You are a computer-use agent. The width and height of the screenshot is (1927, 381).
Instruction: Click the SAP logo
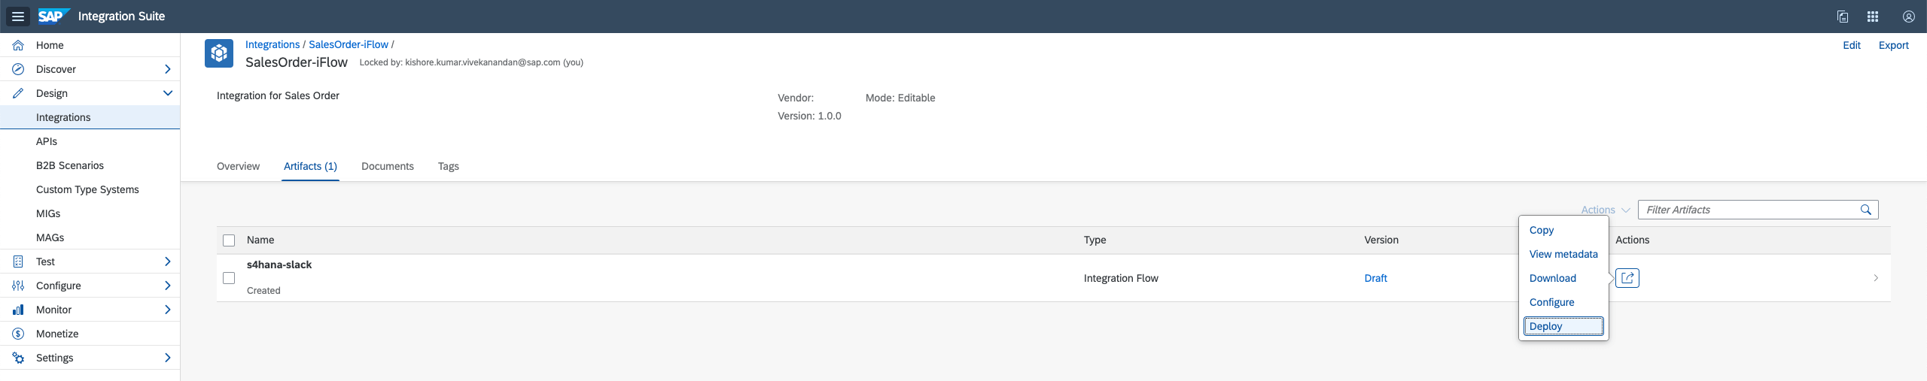coord(53,16)
